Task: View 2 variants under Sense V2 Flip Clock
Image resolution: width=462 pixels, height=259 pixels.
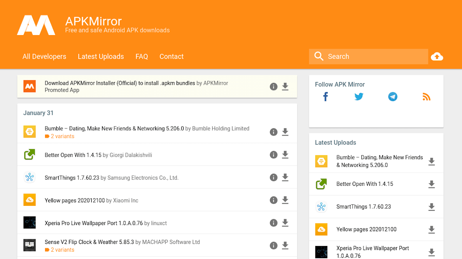Action: [x=60, y=250]
